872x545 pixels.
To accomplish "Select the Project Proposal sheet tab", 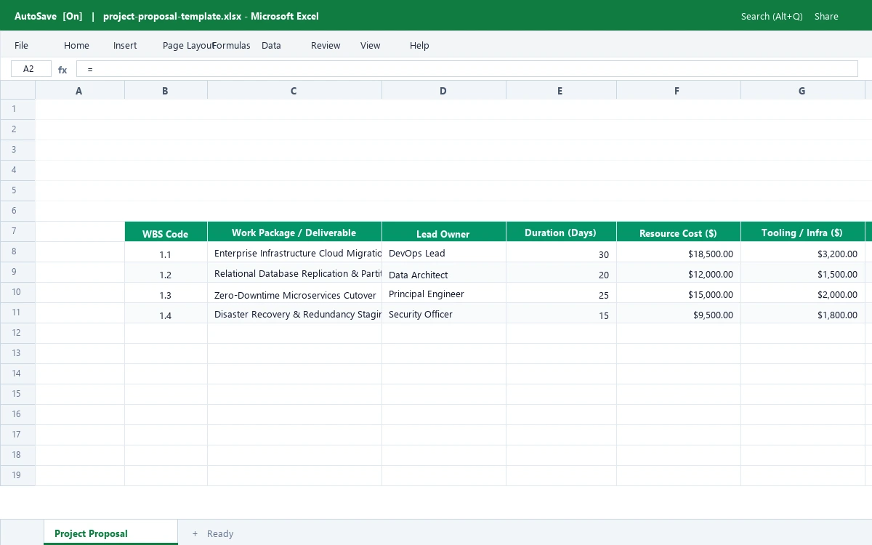I will click(x=110, y=533).
